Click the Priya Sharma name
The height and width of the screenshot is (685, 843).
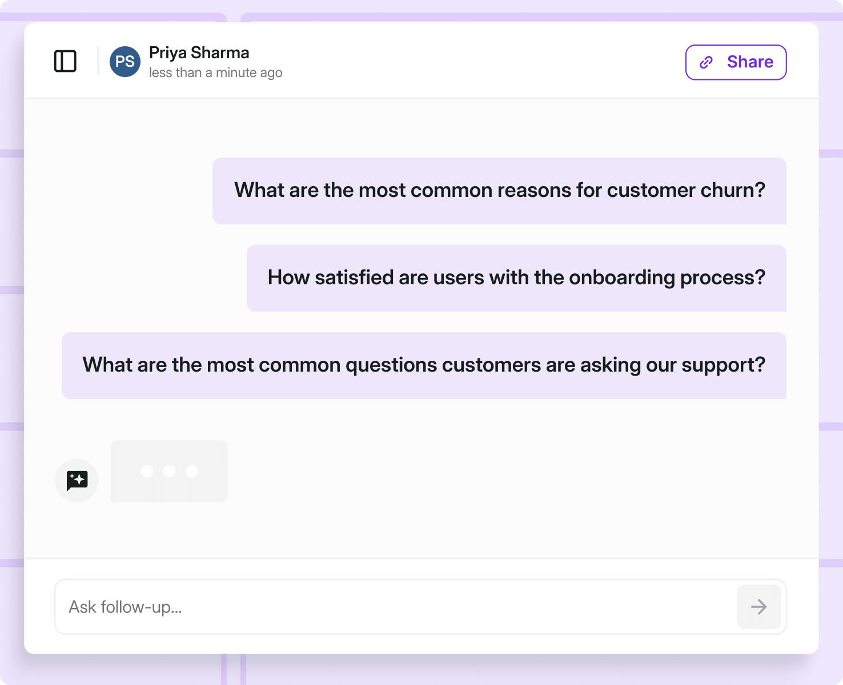(x=199, y=53)
